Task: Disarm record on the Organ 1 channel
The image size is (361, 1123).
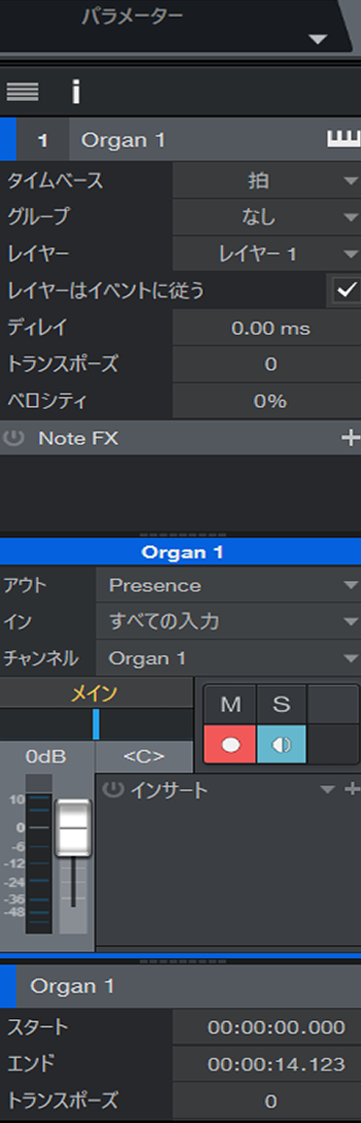Action: point(230,743)
